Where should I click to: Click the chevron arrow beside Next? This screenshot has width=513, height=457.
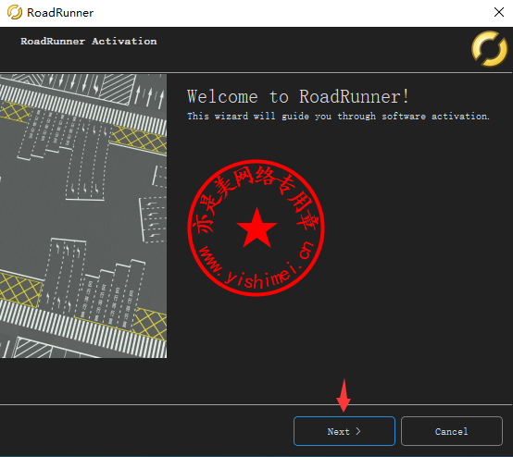[x=358, y=431]
